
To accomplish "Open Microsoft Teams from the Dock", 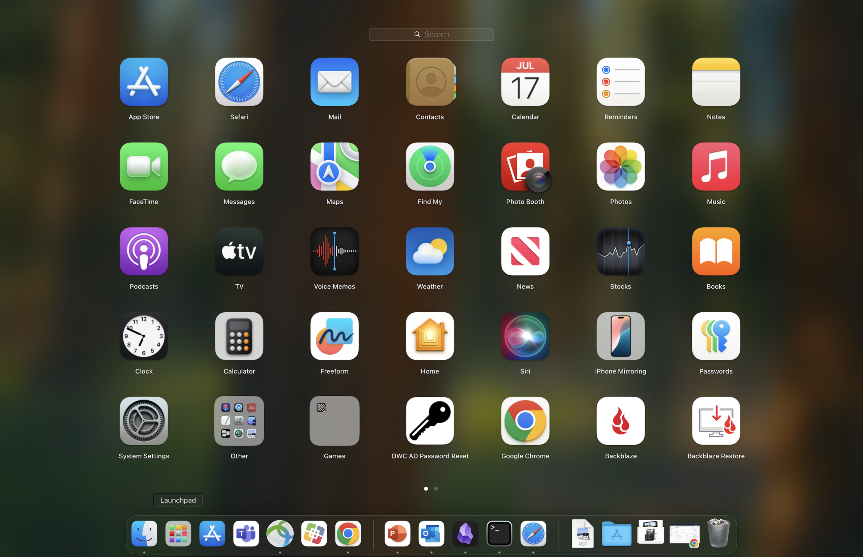I will point(246,533).
